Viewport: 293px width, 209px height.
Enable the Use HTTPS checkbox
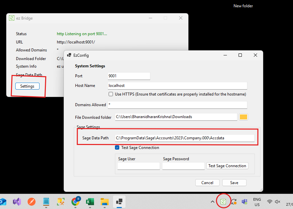click(111, 94)
